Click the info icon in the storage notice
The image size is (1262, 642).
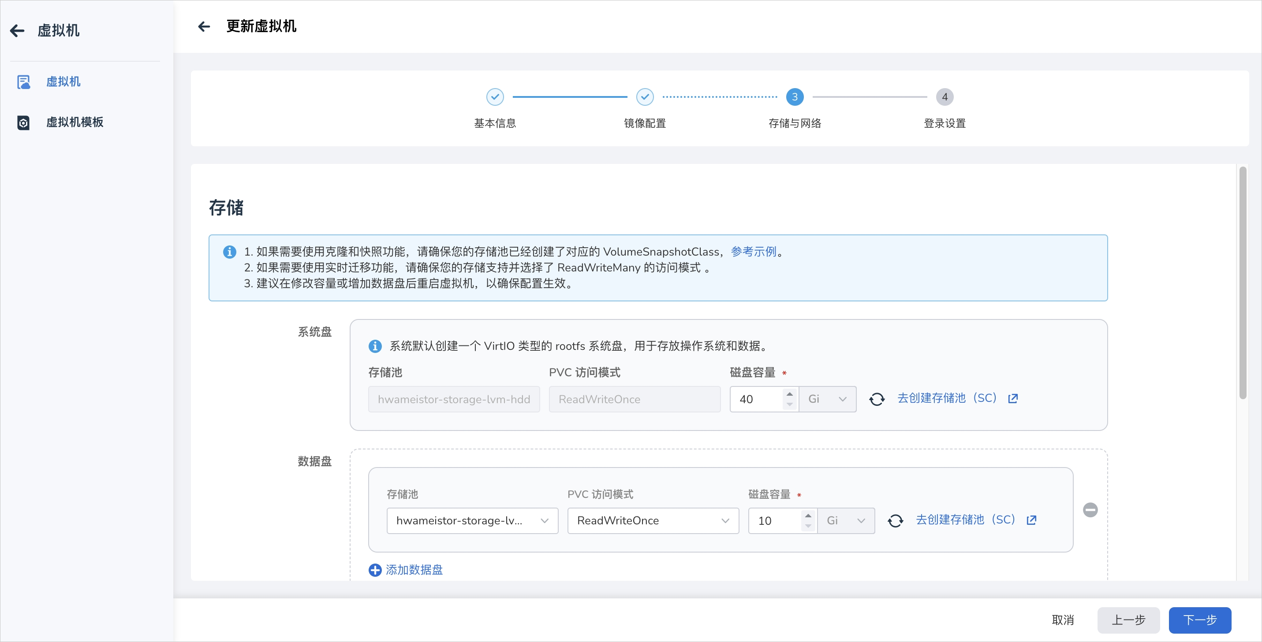(229, 252)
